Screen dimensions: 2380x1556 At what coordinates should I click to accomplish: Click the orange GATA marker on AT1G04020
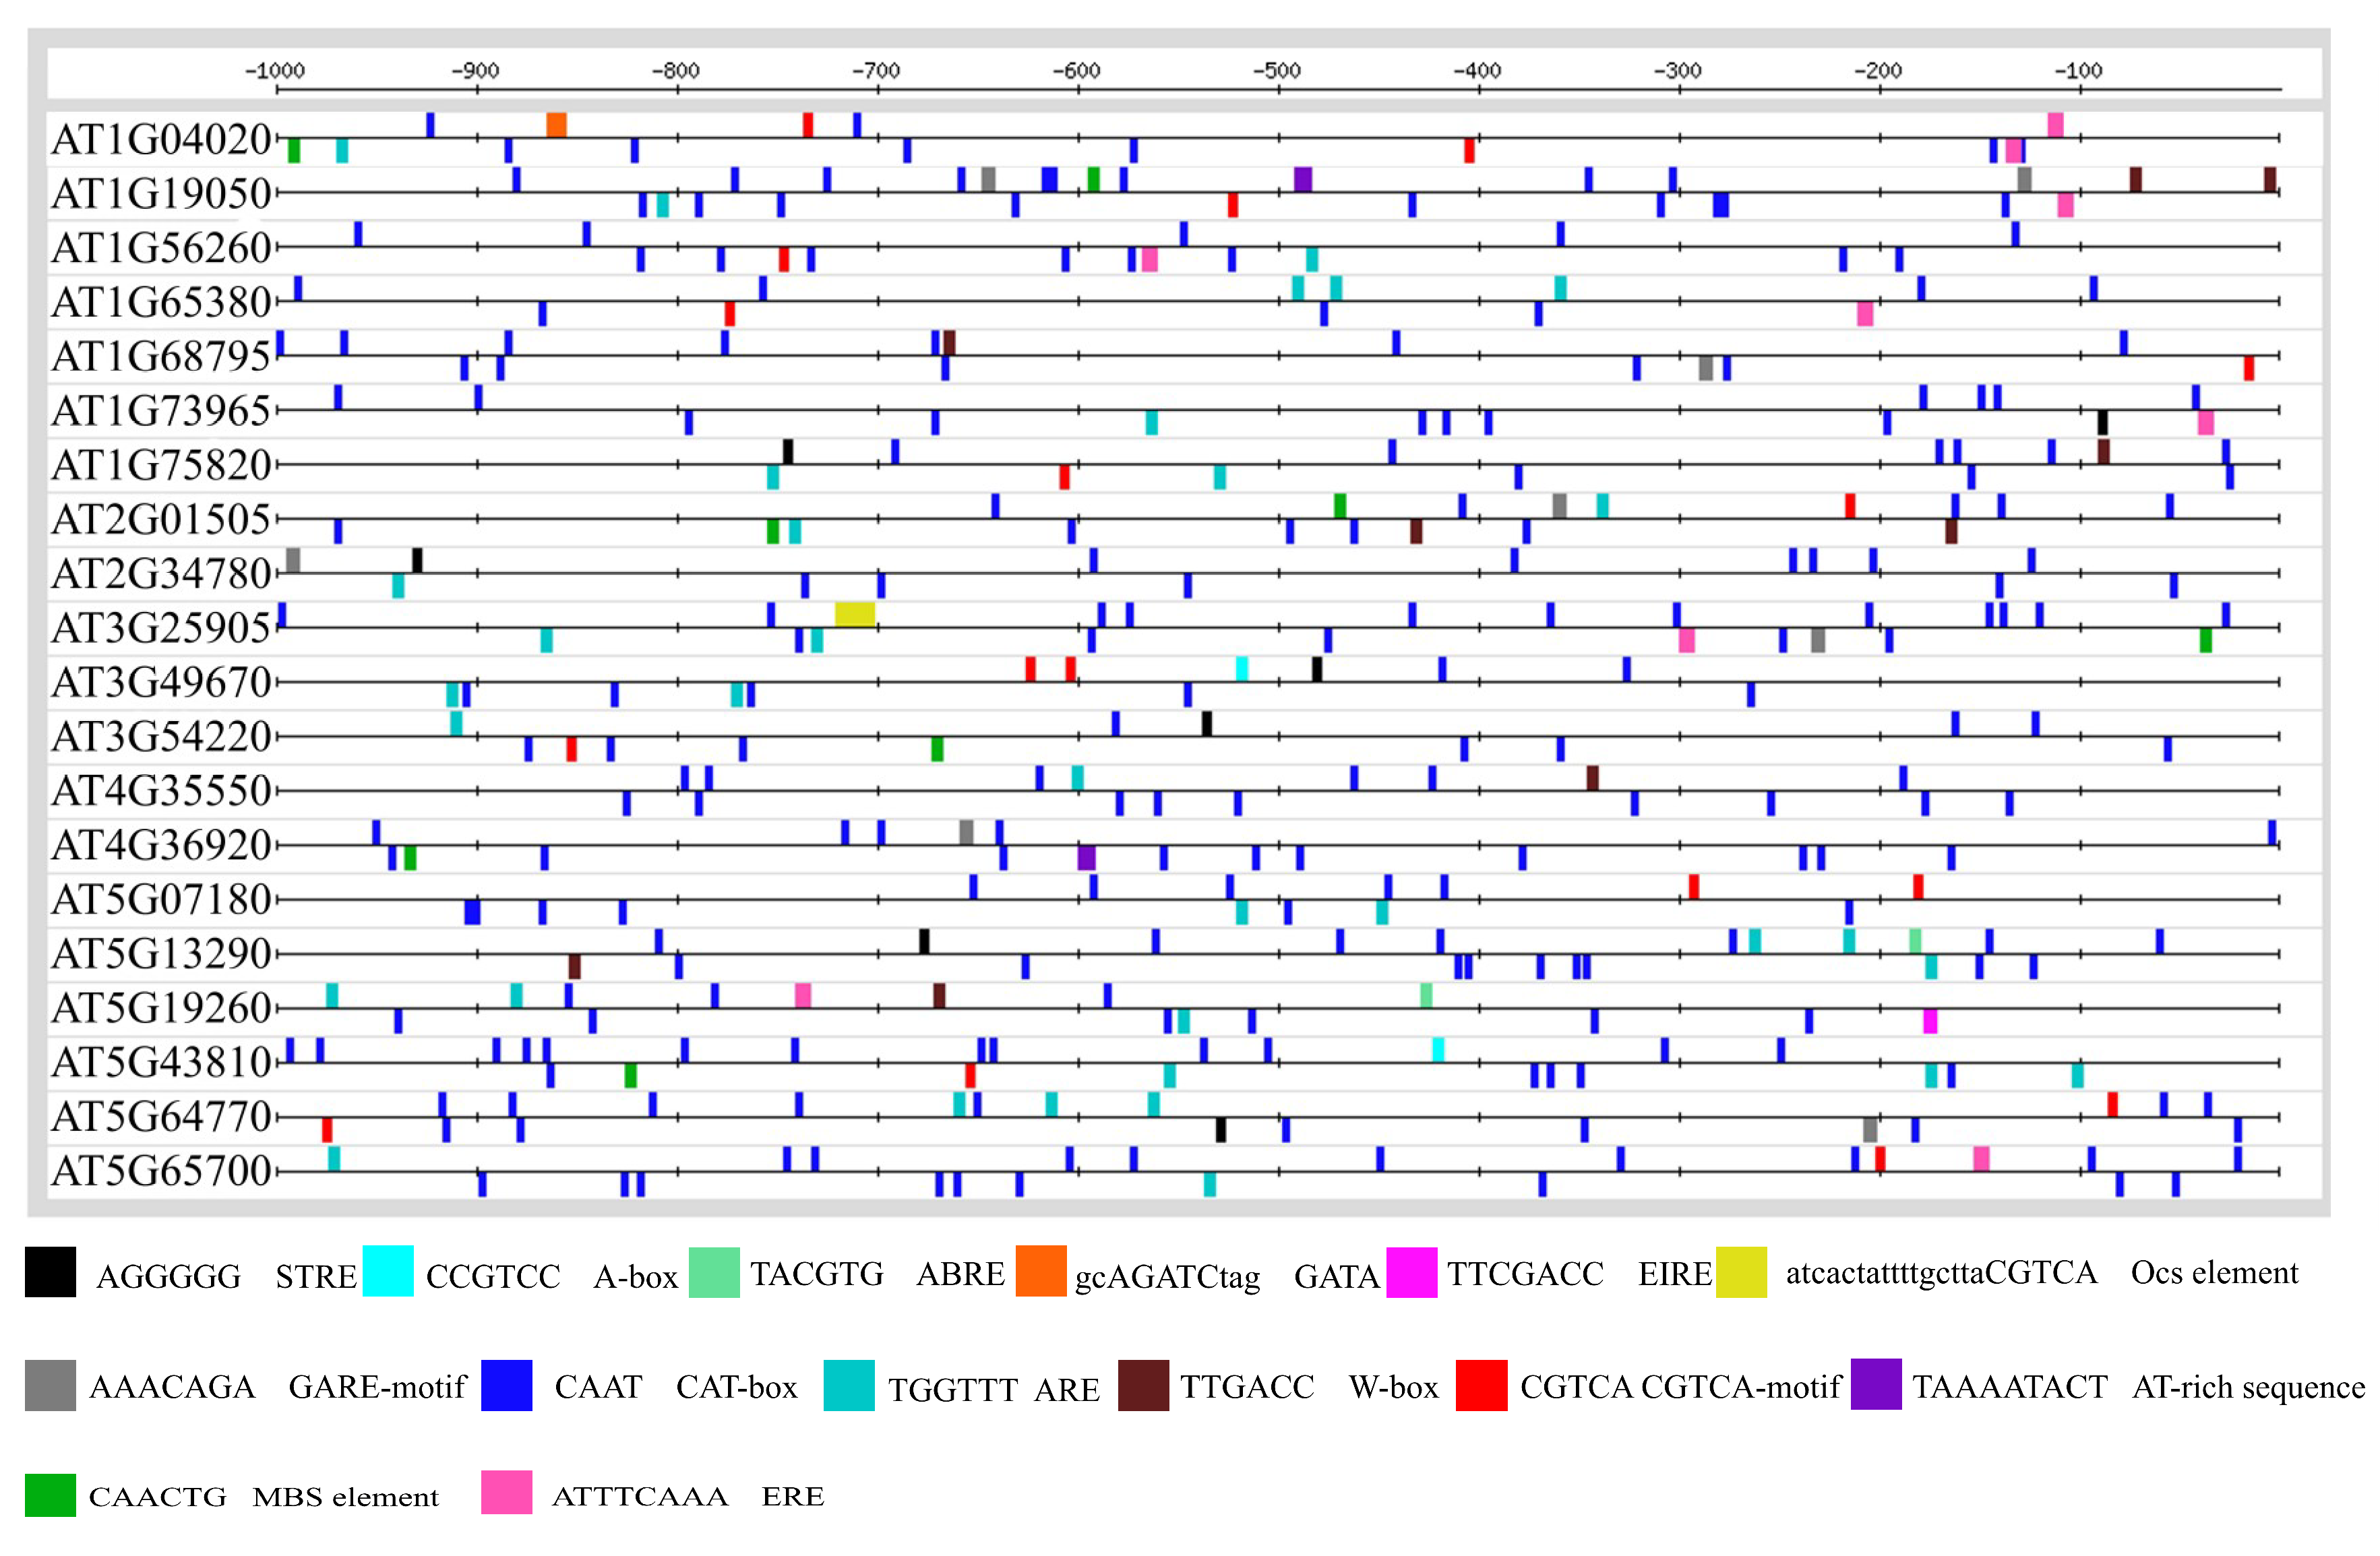click(557, 125)
